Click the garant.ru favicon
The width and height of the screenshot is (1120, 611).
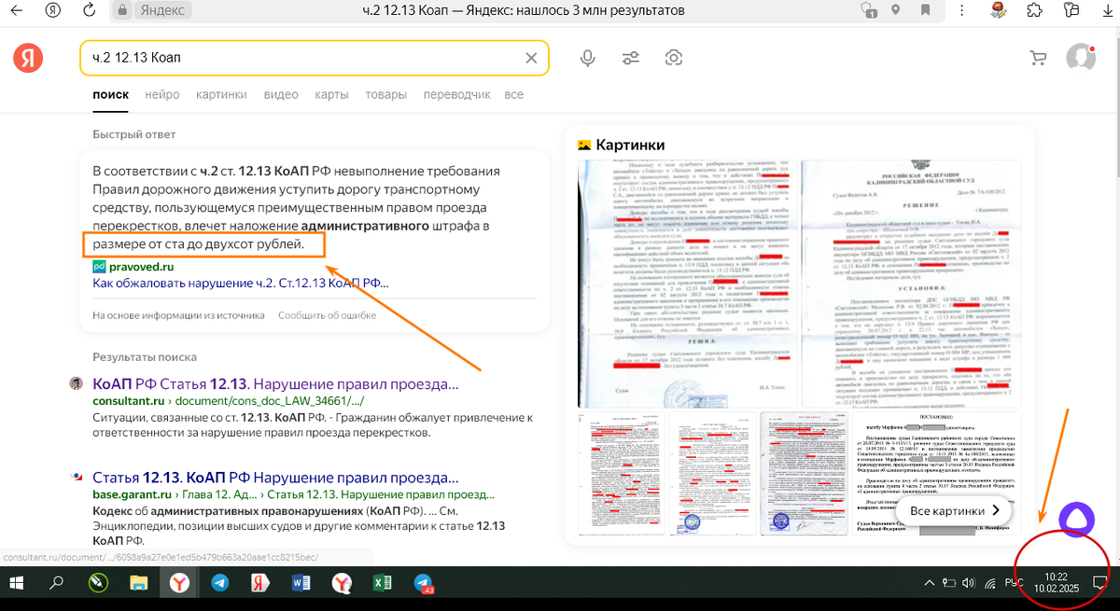pyautogui.click(x=77, y=478)
